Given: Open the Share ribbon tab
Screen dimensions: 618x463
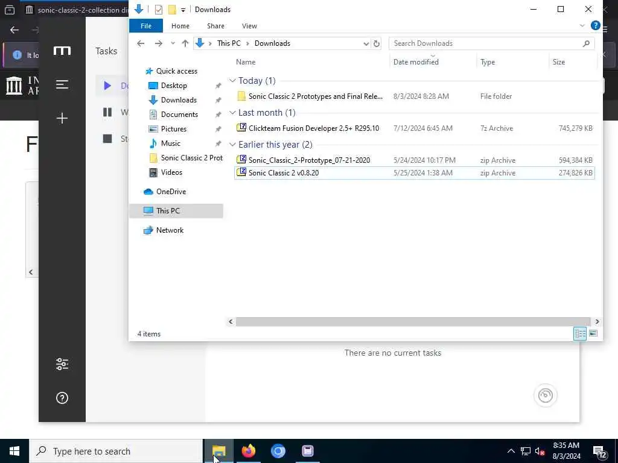Looking at the screenshot, I should click(x=215, y=26).
